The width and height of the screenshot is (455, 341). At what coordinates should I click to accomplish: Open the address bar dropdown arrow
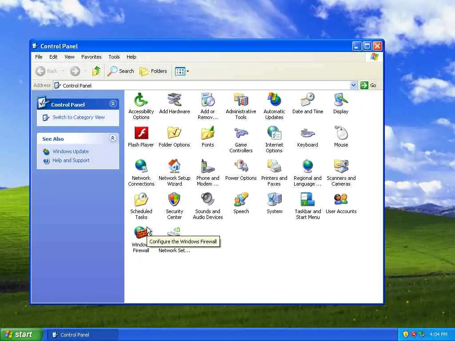(353, 85)
